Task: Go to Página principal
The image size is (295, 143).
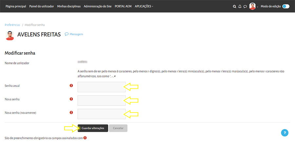Action: [x=16, y=6]
